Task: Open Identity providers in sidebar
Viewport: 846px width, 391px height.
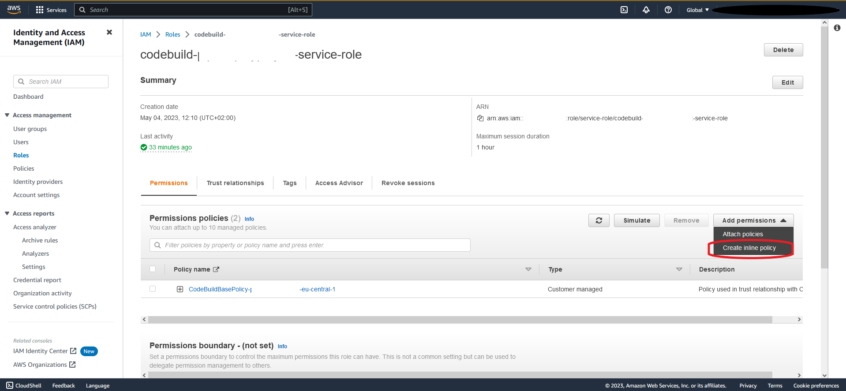Action: click(x=38, y=182)
